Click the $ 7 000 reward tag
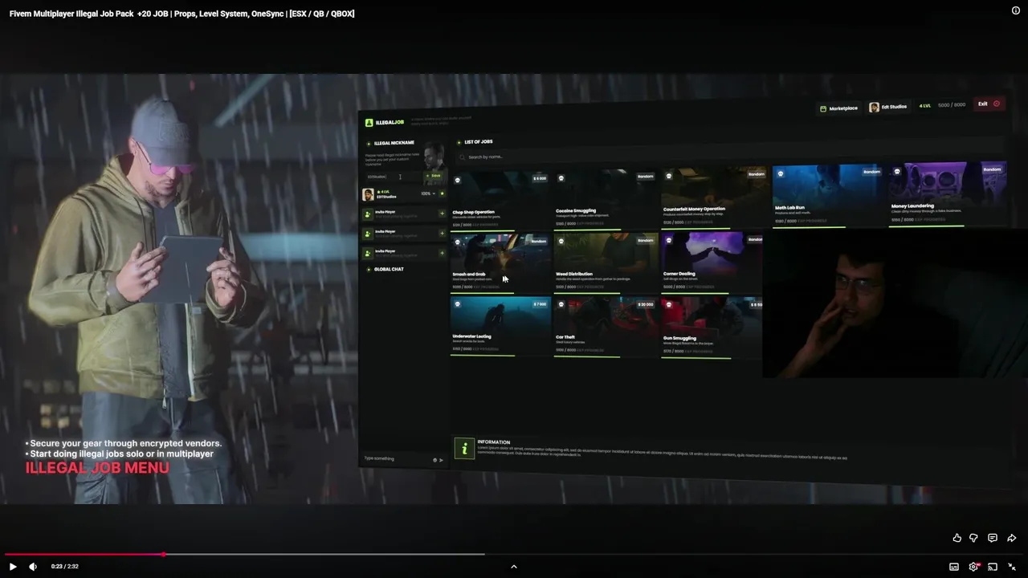Viewport: 1028px width, 578px height. point(540,304)
